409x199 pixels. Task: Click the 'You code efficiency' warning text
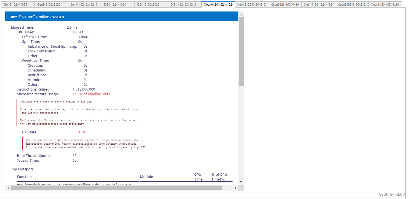56,102
